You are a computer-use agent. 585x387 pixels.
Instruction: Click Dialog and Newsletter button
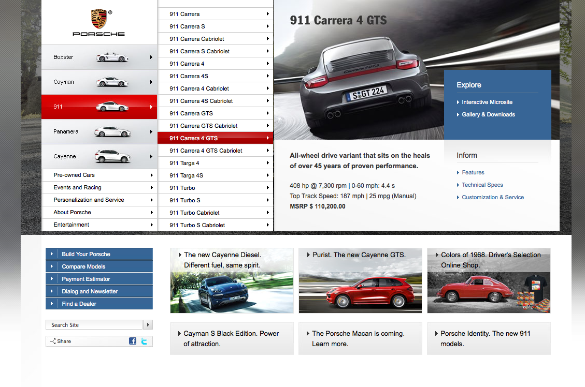coord(99,291)
